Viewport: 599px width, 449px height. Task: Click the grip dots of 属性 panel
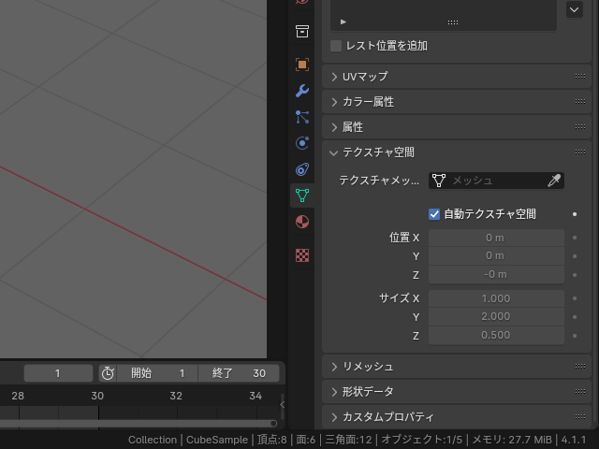[580, 127]
